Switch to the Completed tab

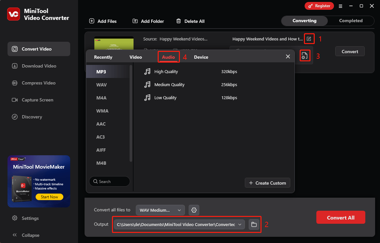[x=351, y=21]
